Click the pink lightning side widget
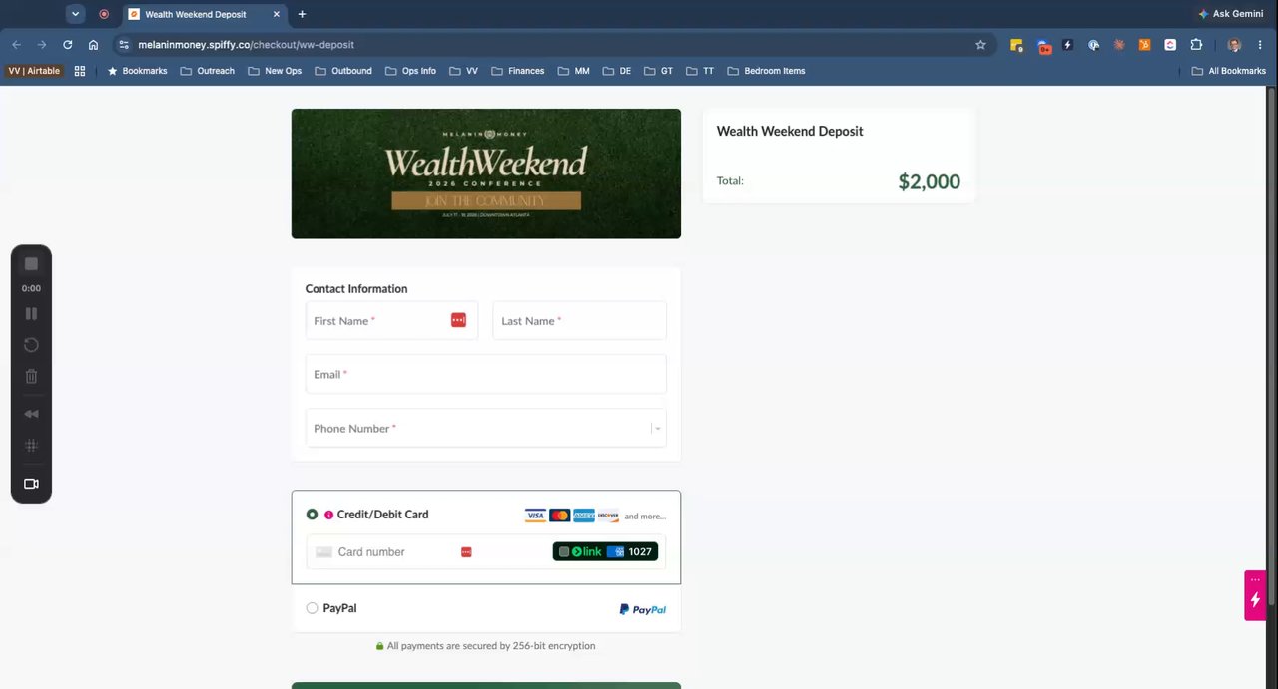Screen dimensions: 1278x689 pyautogui.click(x=1255, y=595)
